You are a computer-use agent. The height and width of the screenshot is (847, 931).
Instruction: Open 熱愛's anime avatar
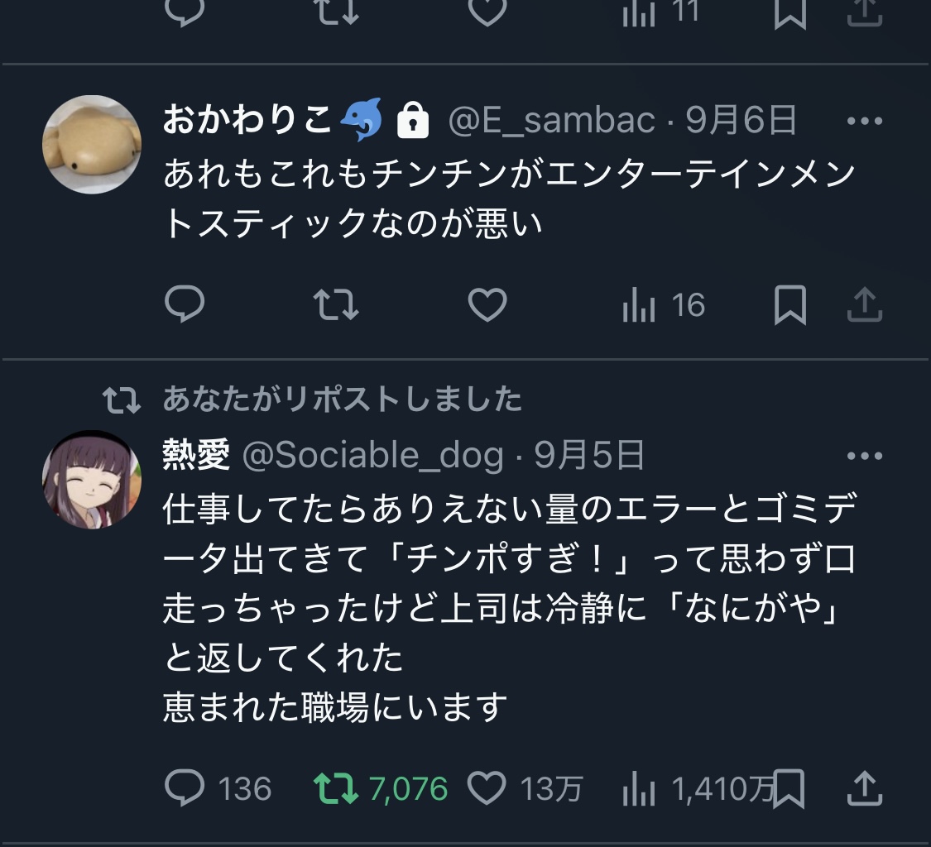[x=92, y=479]
